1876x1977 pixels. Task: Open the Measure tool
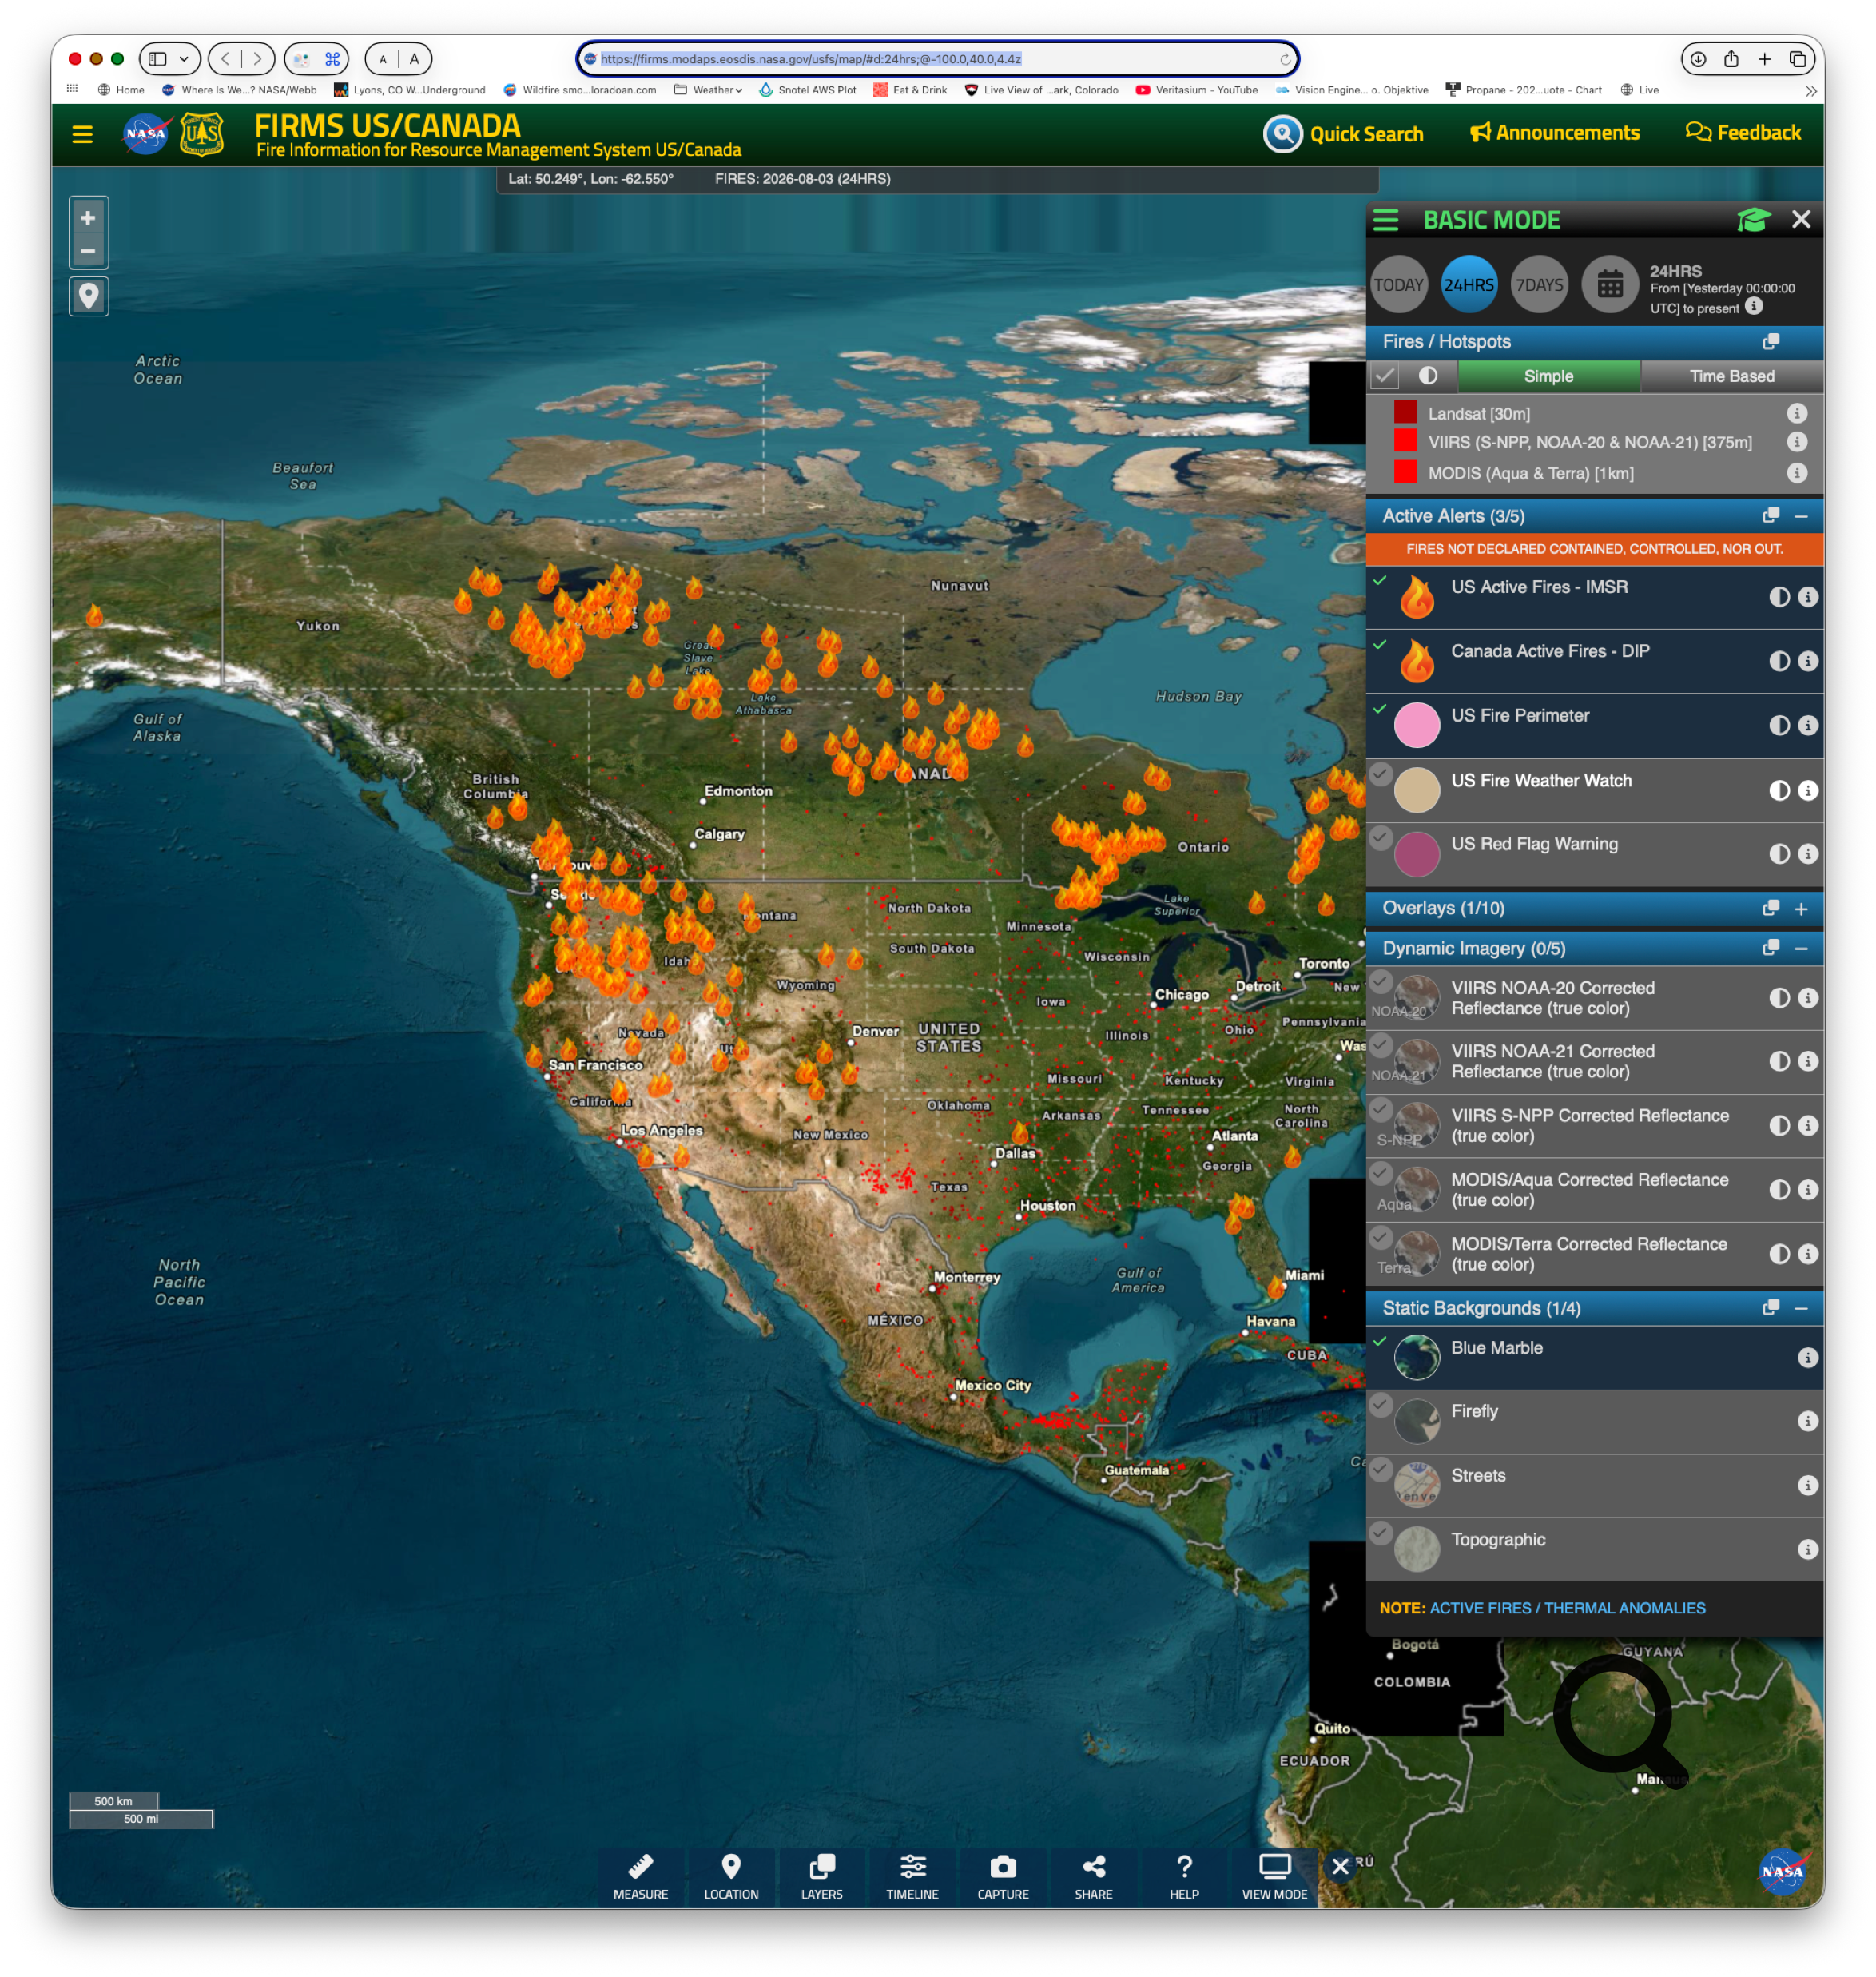(640, 1876)
